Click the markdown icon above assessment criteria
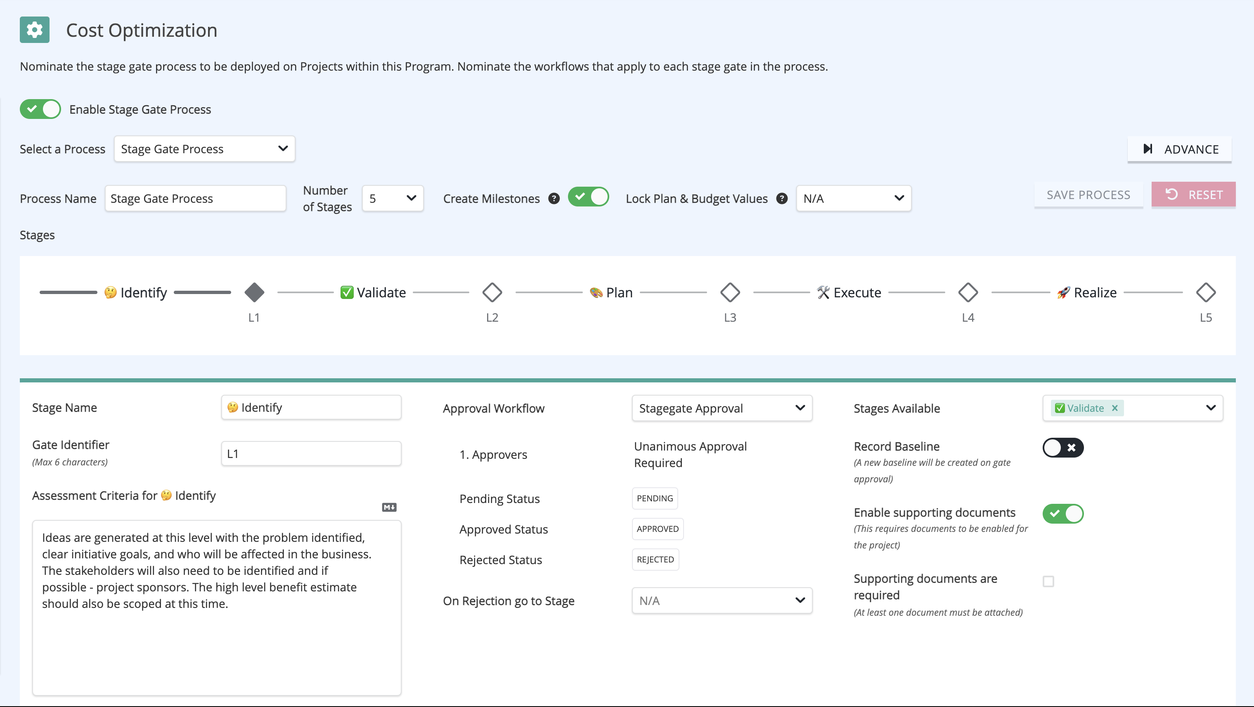Screen dimensions: 1254x707 389,508
